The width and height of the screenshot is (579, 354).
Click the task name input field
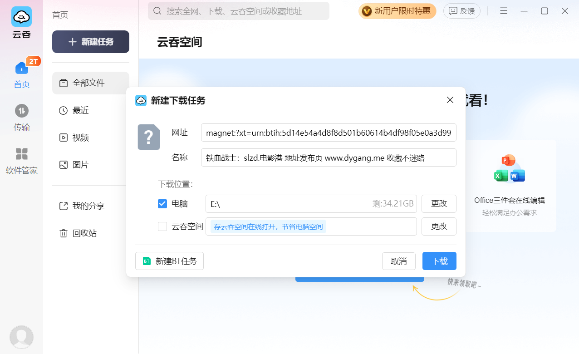[329, 157]
